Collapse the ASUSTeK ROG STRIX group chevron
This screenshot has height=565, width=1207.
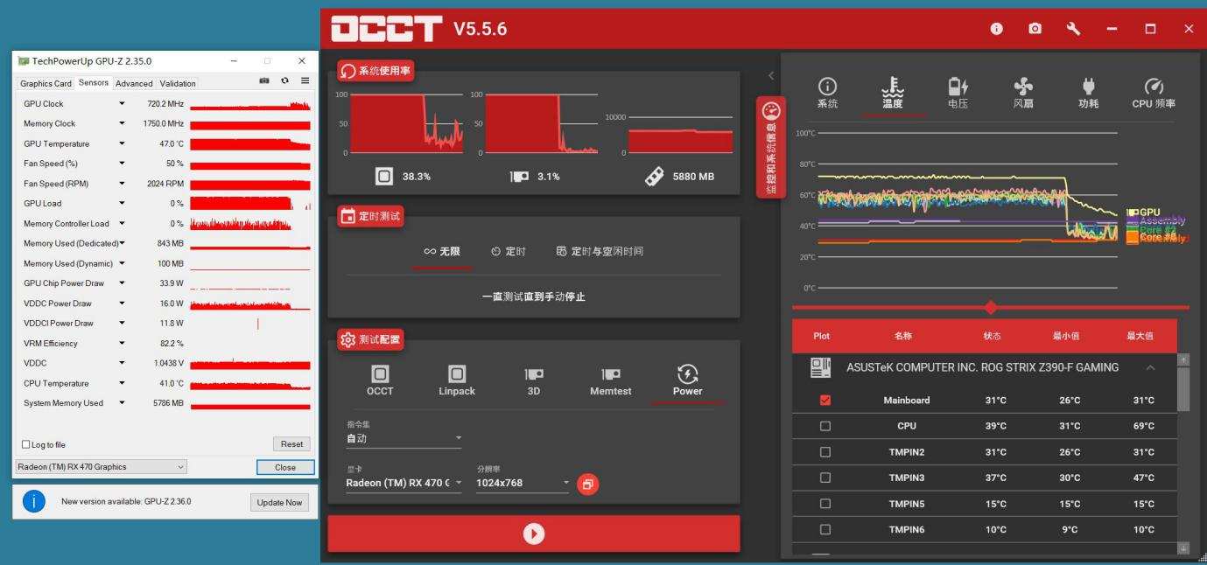click(1150, 367)
